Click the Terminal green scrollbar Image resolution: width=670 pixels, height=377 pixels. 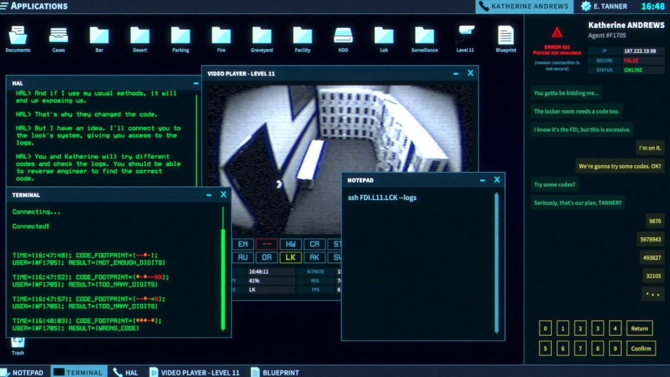pos(223,279)
